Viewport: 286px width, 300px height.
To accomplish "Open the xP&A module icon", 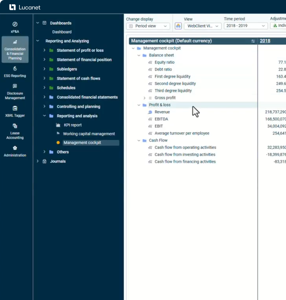I will pyautogui.click(x=15, y=25).
